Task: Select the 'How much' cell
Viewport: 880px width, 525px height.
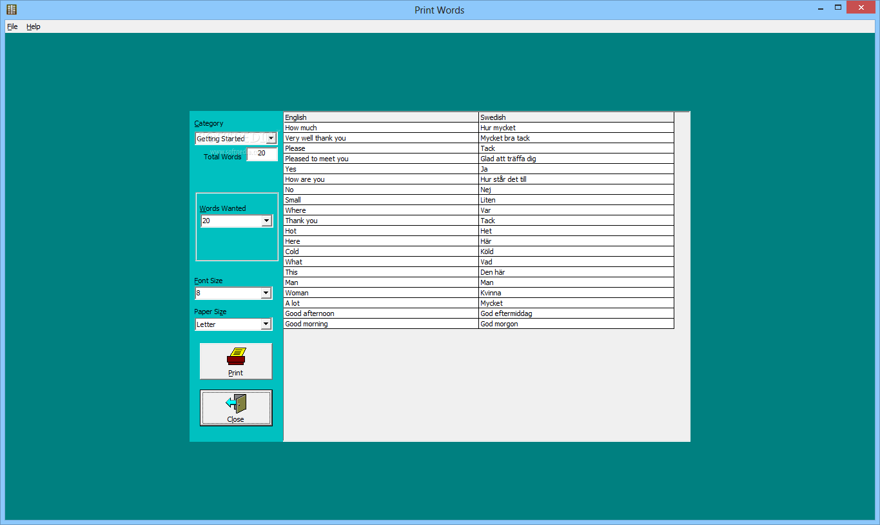Action: click(381, 128)
